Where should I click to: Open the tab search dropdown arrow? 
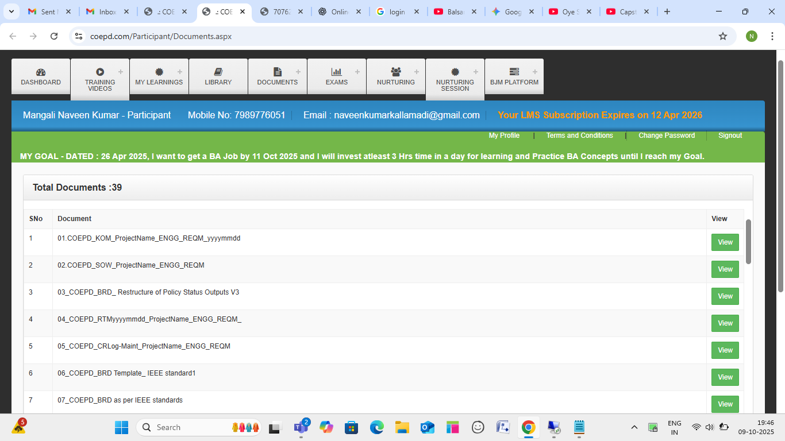point(11,11)
